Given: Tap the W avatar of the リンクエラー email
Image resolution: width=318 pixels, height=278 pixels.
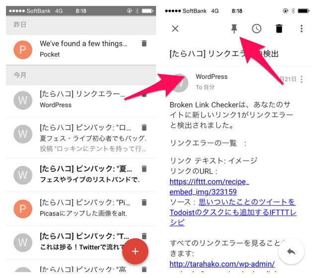Looking at the screenshot, I should click(x=23, y=100).
